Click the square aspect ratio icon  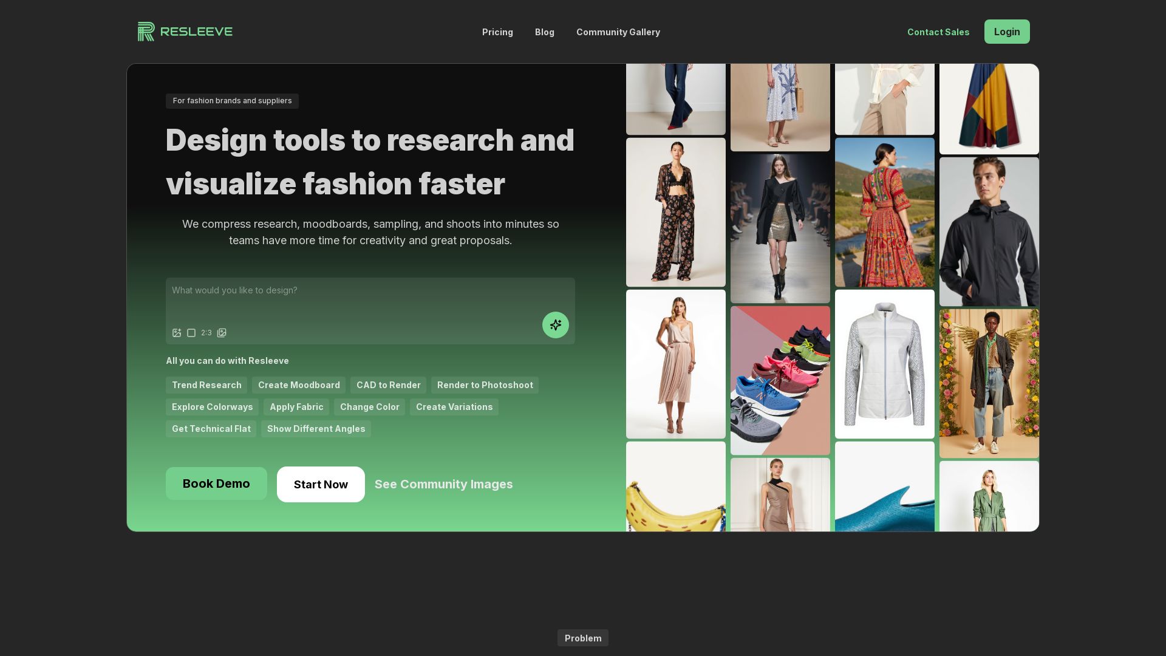tap(191, 333)
